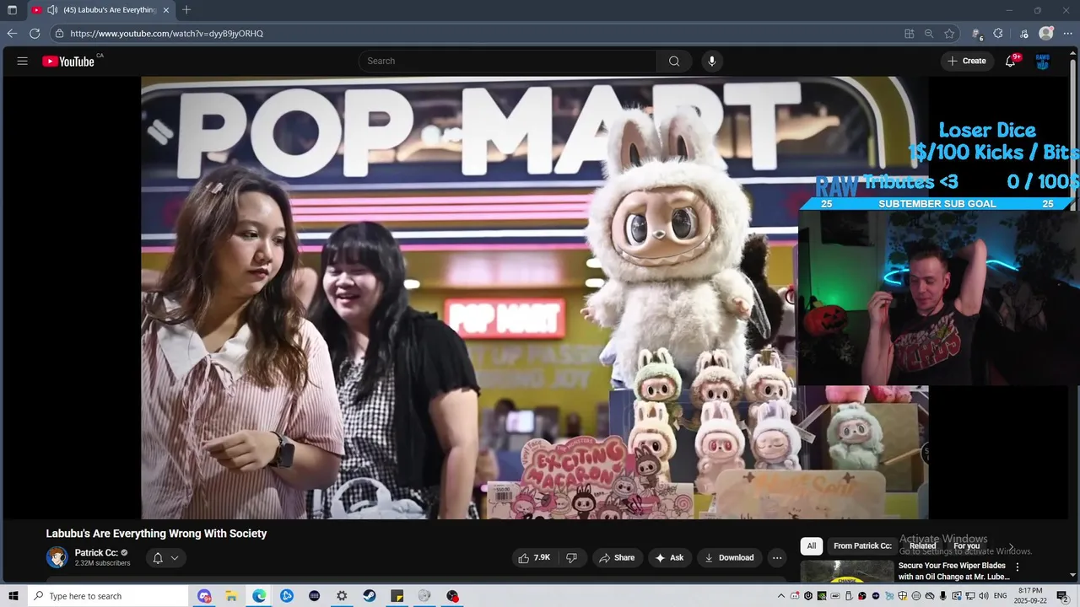Open media controls music note icon
Screen dimensions: 1080x607
pos(1024,34)
